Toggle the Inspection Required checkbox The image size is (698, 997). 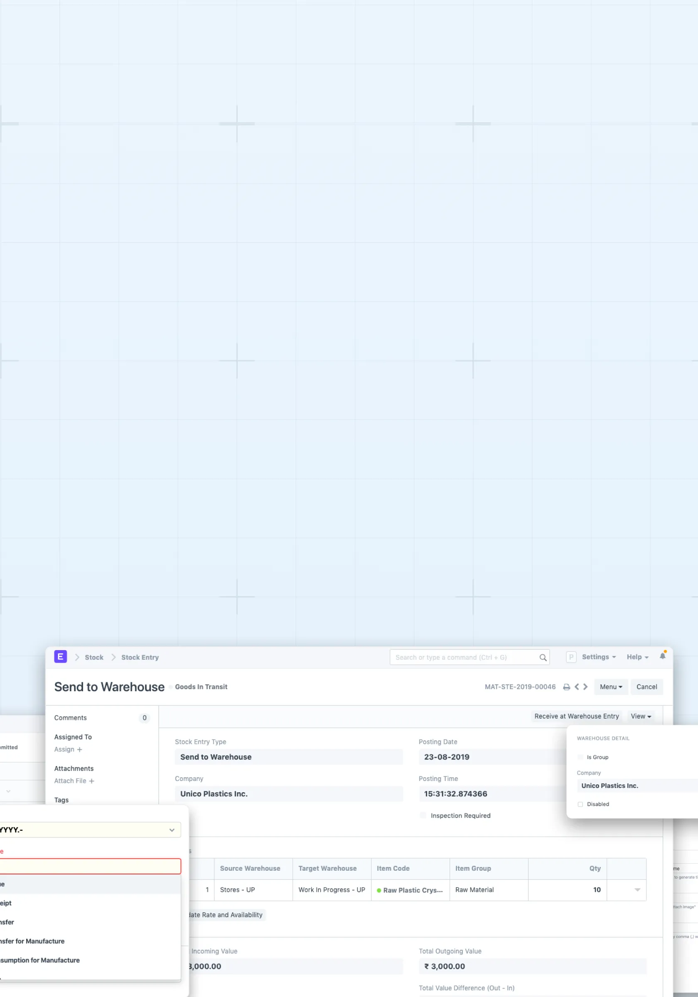(x=423, y=815)
